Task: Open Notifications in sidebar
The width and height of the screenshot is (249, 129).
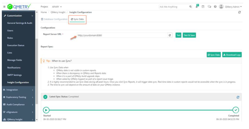Action: (x=14, y=67)
